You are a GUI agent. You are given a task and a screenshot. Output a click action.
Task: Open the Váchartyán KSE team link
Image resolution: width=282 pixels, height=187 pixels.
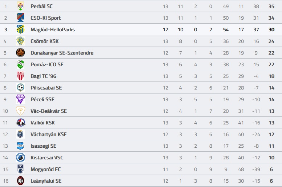pos(49,134)
